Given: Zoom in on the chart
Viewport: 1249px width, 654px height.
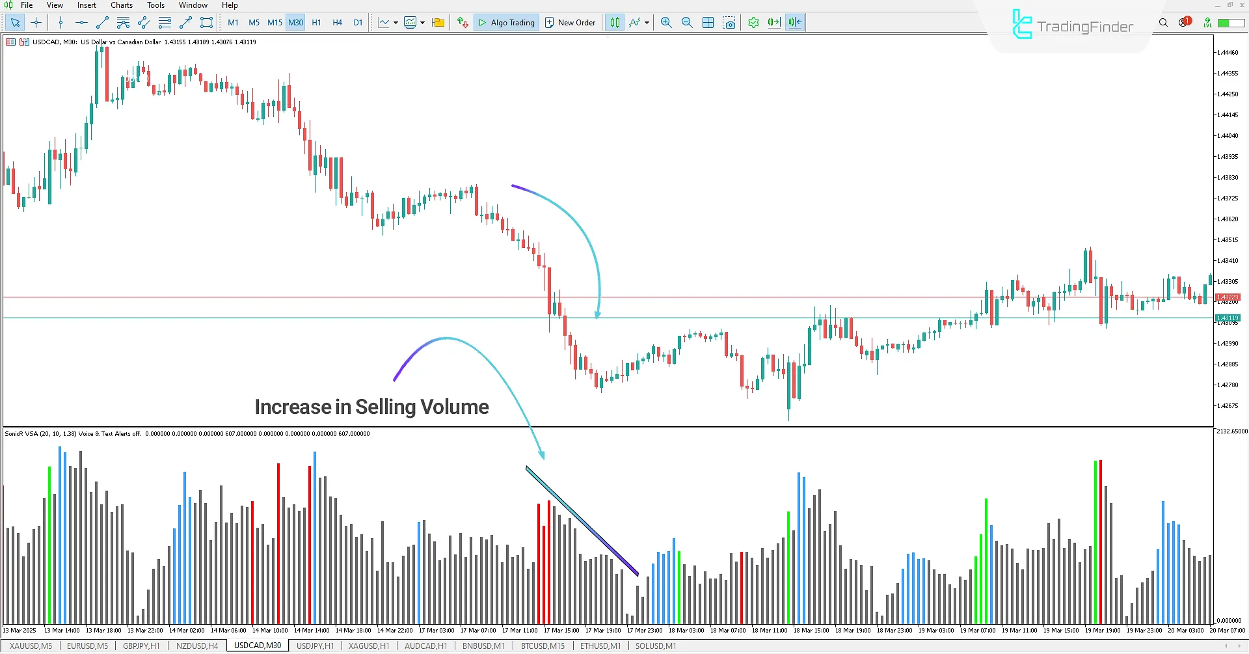Looking at the screenshot, I should pos(666,22).
